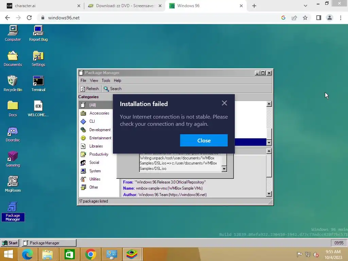The image size is (348, 261).
Task: Select the Libraries category
Action: pyautogui.click(x=96, y=146)
